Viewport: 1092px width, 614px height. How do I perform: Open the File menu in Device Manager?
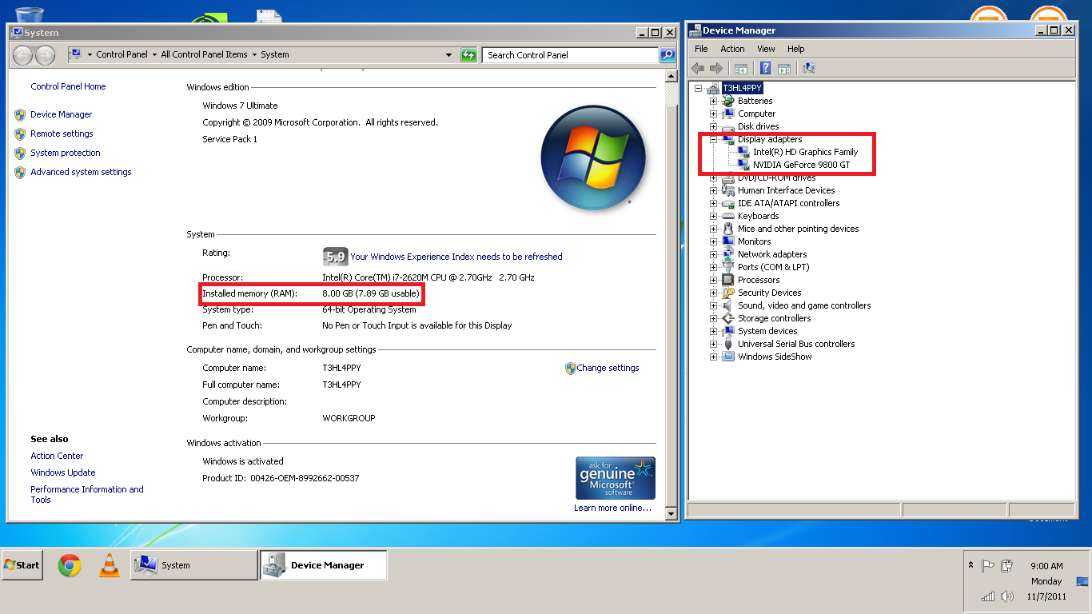701,49
